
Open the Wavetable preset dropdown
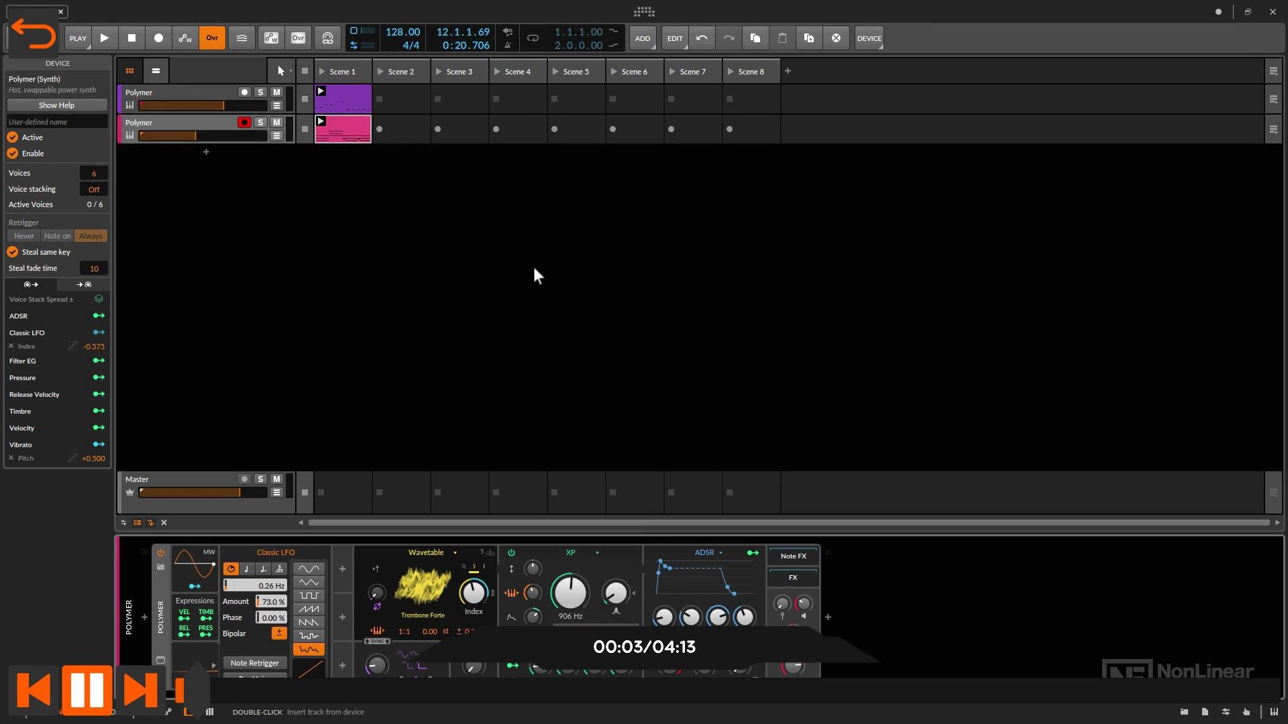(455, 552)
